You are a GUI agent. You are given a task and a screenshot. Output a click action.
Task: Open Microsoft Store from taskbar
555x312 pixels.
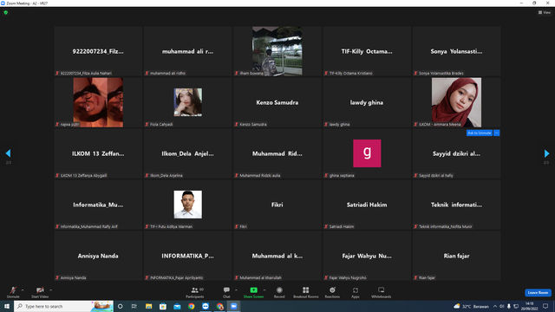pyautogui.click(x=163, y=306)
